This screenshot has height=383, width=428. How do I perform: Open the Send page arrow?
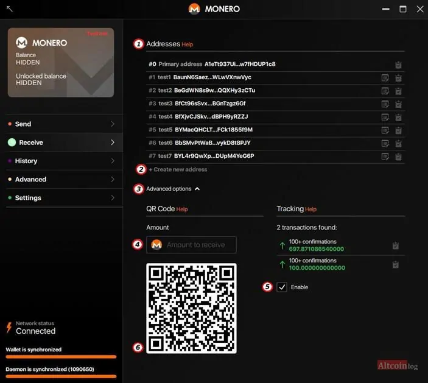[113, 124]
